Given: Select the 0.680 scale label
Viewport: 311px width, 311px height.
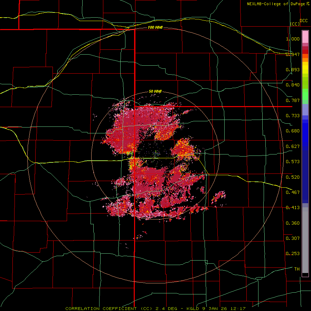Looking at the screenshot, I should tap(293, 131).
